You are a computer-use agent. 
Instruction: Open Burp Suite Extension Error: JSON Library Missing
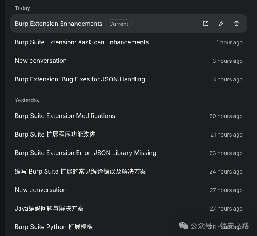pyautogui.click(x=128, y=153)
